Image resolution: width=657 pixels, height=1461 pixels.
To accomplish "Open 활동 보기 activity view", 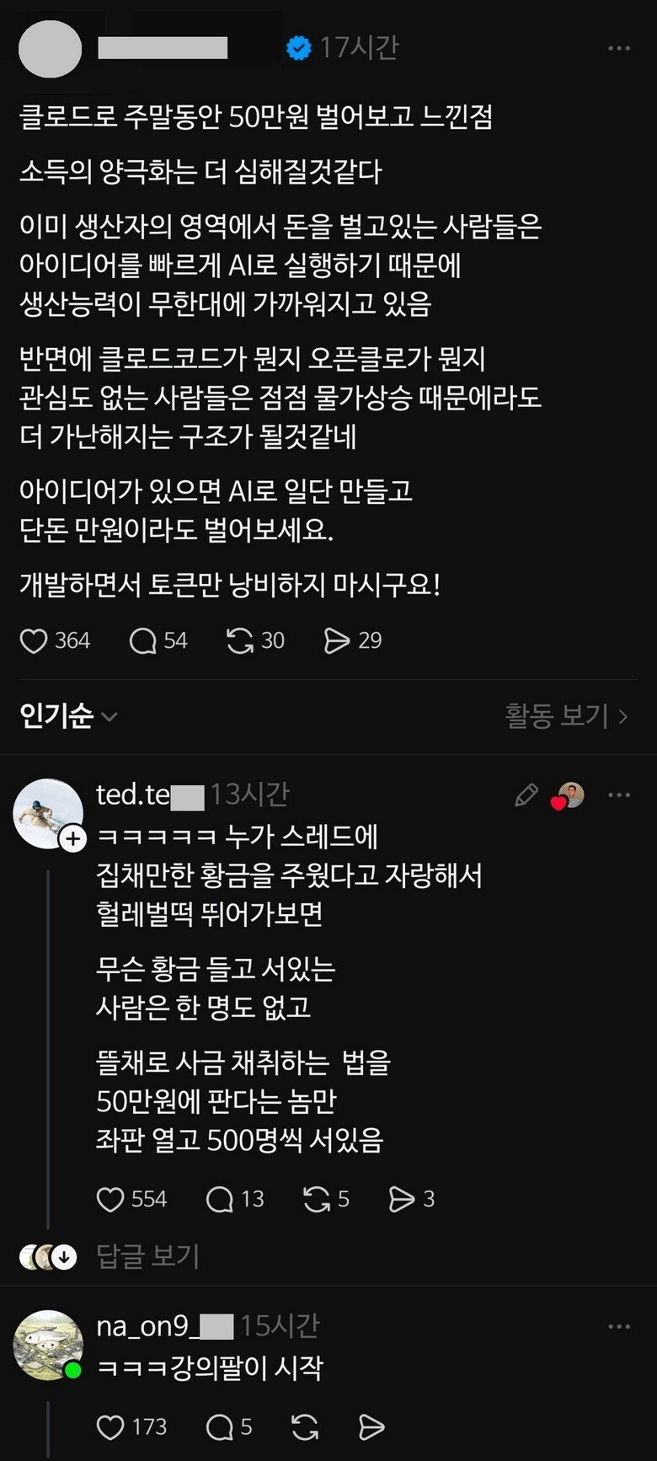I will pos(567,716).
